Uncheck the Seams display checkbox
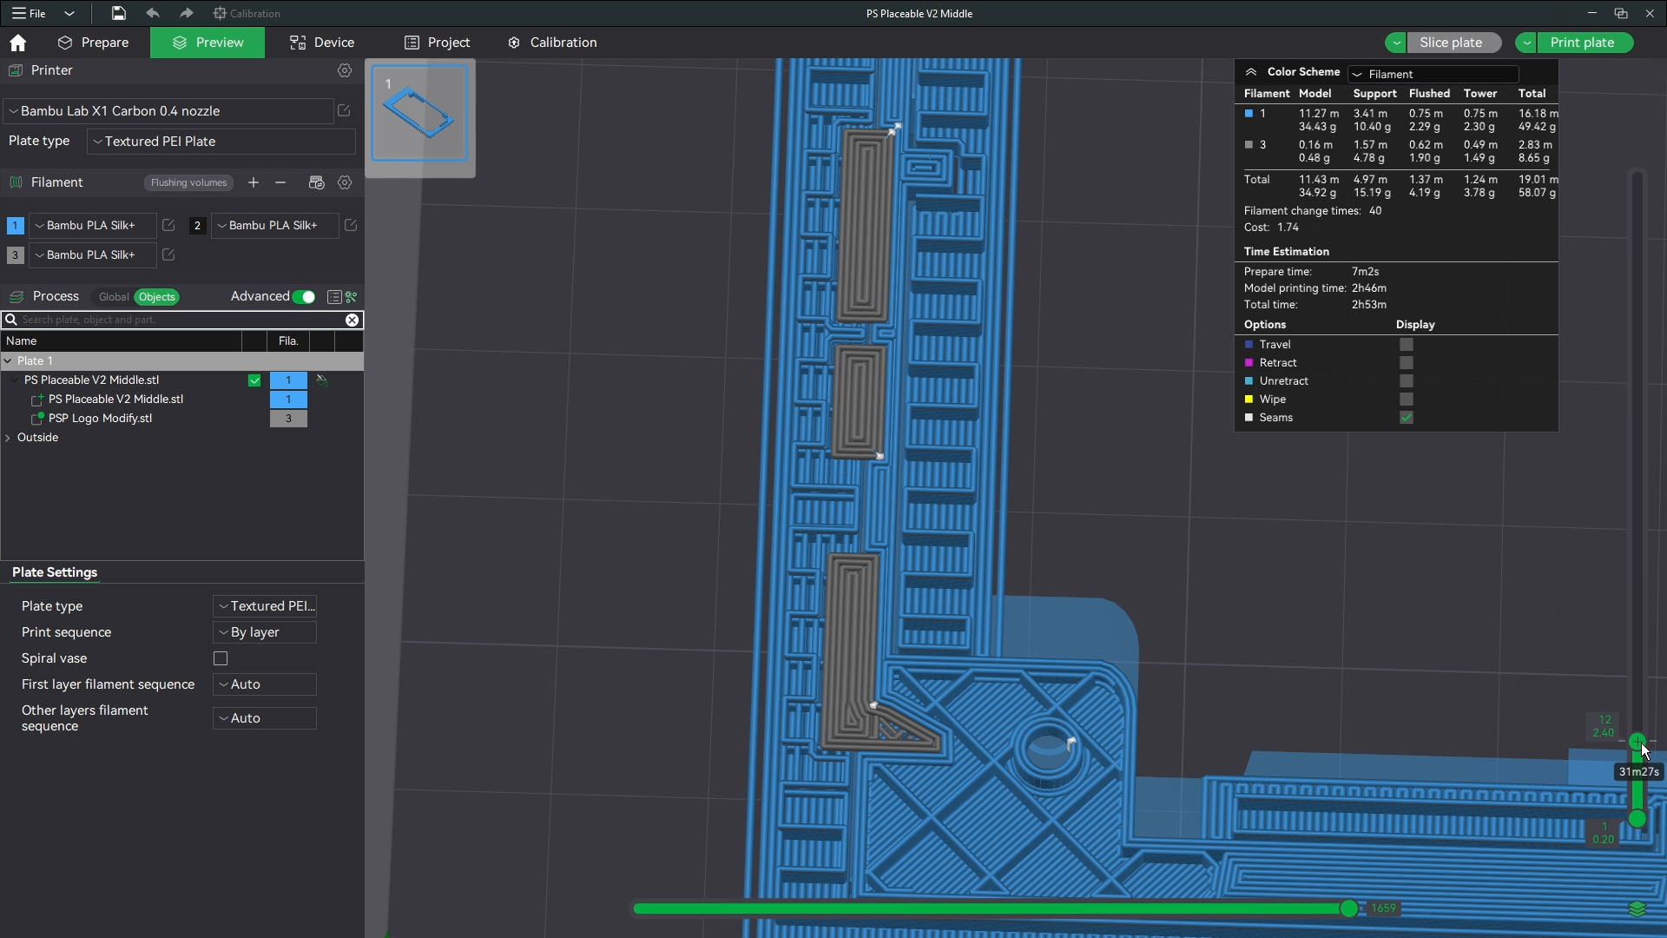 (1407, 418)
